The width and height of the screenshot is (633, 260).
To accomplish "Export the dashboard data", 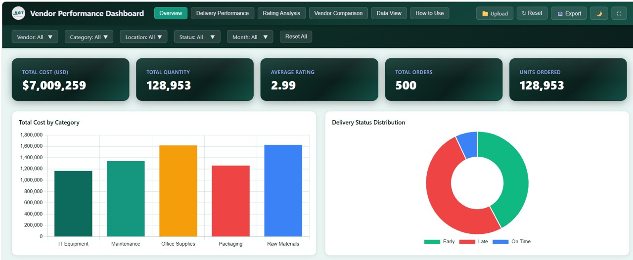I will (x=569, y=13).
